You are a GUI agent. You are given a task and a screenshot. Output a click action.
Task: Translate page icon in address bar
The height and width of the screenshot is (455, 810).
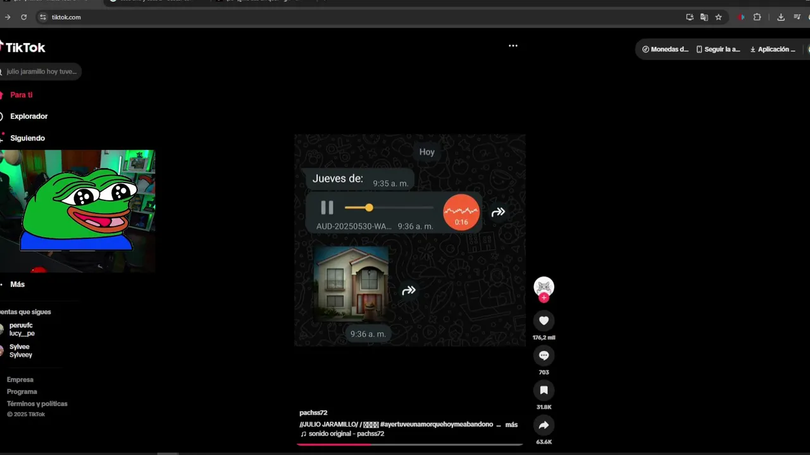coord(704,17)
